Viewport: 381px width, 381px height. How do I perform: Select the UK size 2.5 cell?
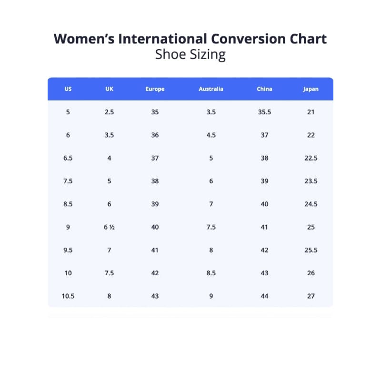(109, 112)
